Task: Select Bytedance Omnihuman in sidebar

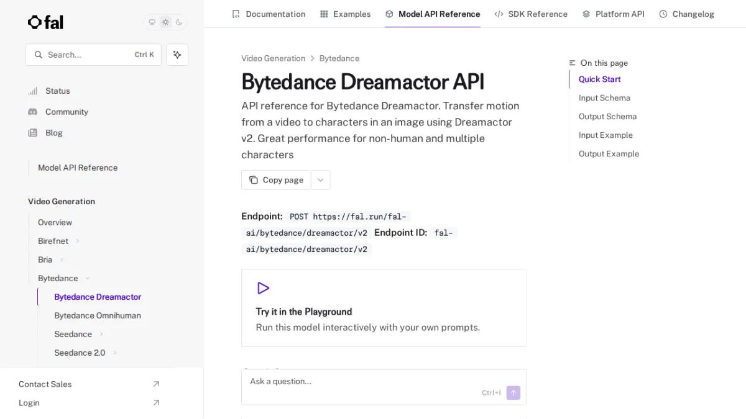Action: 98,315
